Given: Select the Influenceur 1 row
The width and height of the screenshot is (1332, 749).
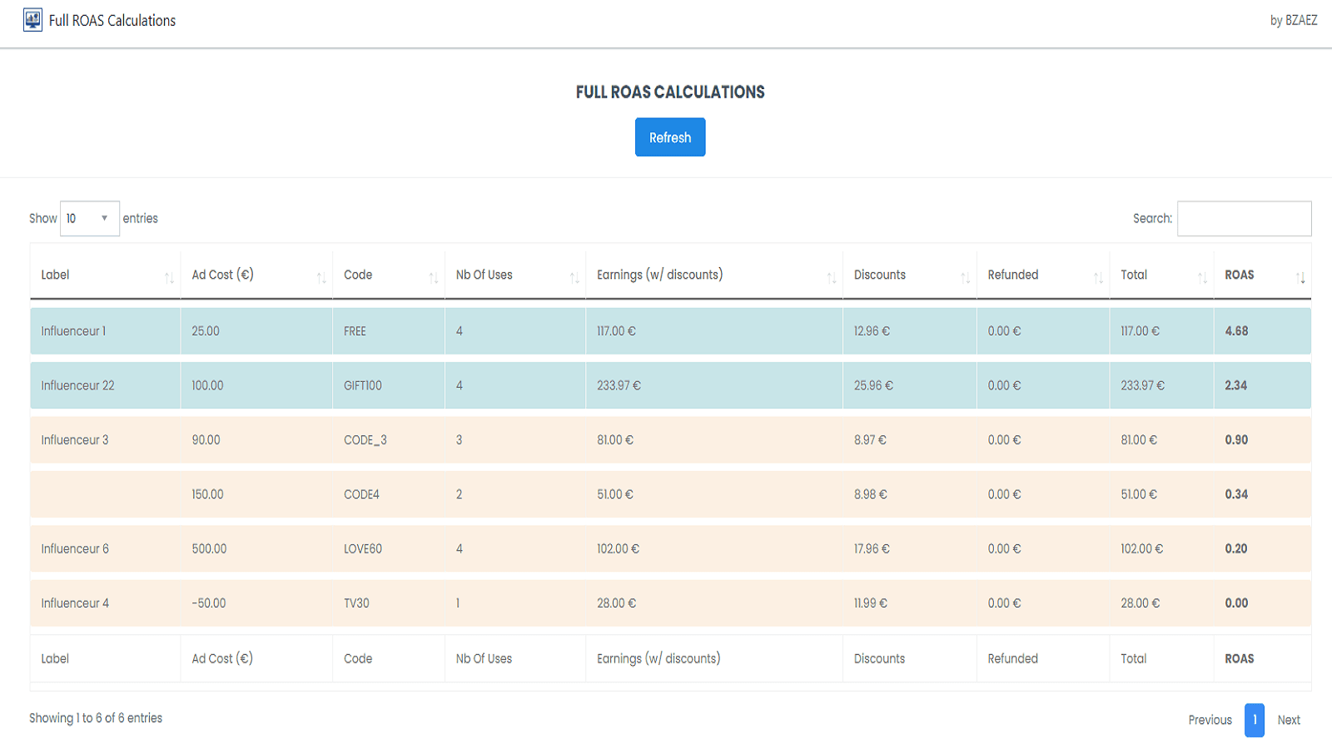Looking at the screenshot, I should click(73, 331).
